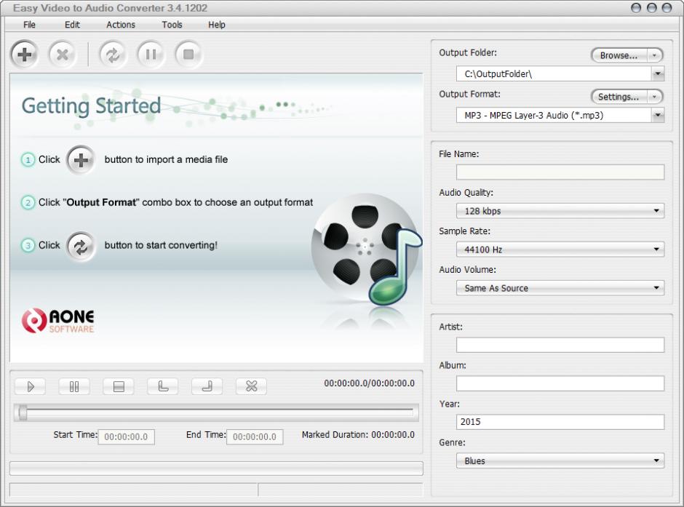Screen dimensions: 684x507
Task: Click the 00:00:00.0/00:00:00.0 playback time display
Action: (369, 383)
